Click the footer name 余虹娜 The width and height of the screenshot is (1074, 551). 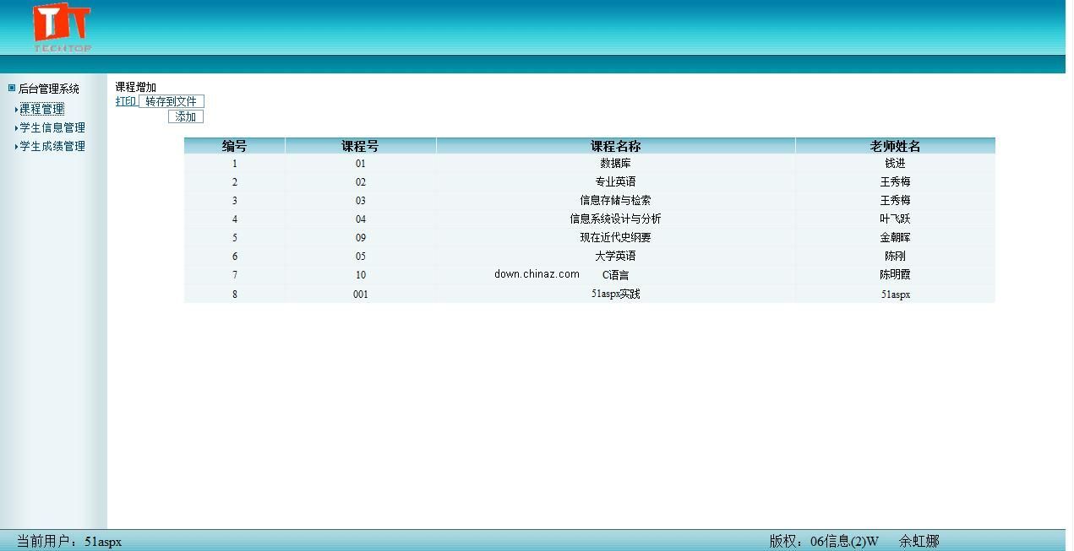tap(919, 541)
